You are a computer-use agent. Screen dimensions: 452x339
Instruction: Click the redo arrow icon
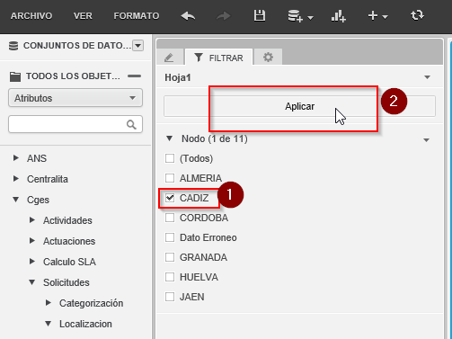pyautogui.click(x=224, y=15)
